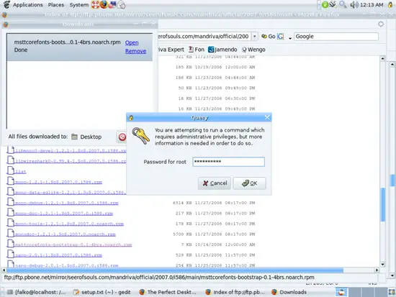Click the Google search engine icon
The width and height of the screenshot is (396, 297).
point(280,37)
